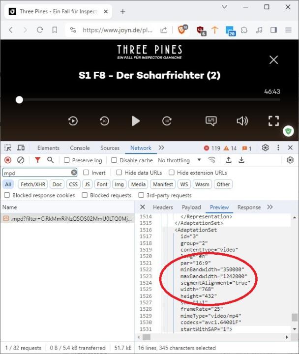Filter requests by Fetch/XHR
The image size is (299, 354).
33,184
